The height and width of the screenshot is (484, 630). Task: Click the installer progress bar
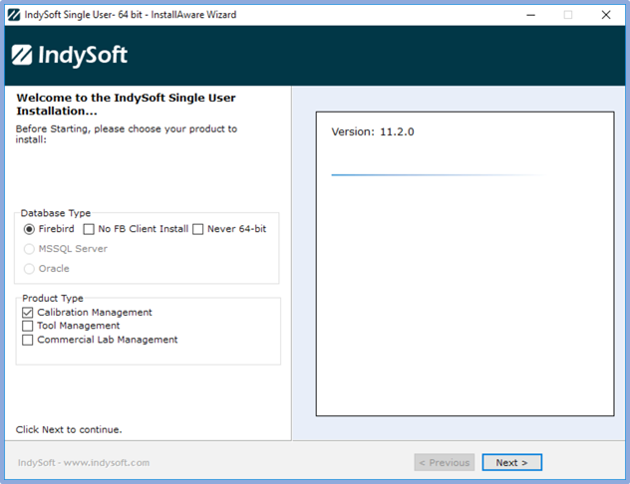pyautogui.click(x=439, y=175)
